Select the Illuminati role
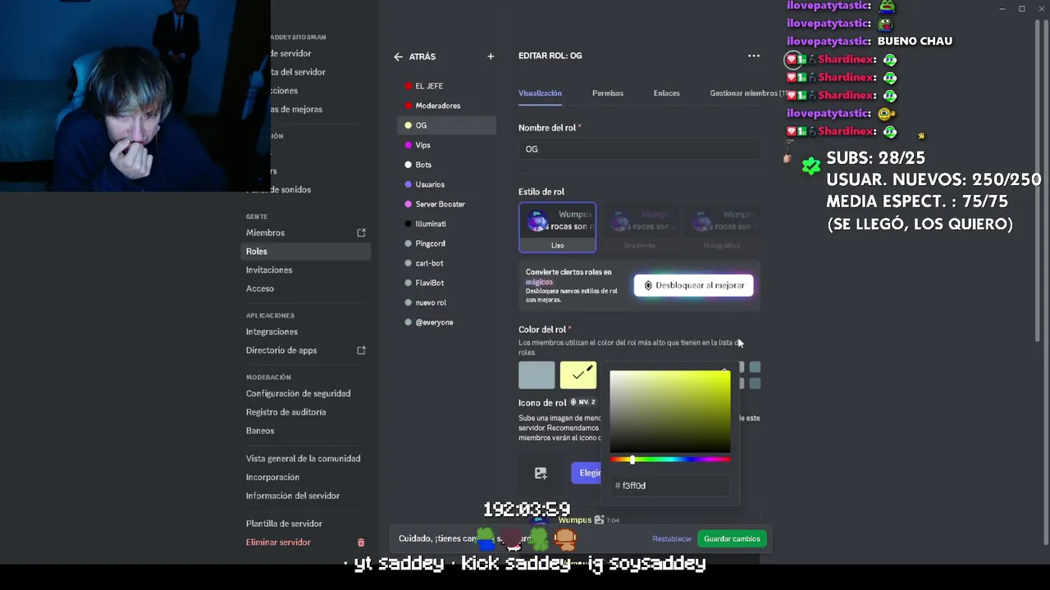 point(447,224)
